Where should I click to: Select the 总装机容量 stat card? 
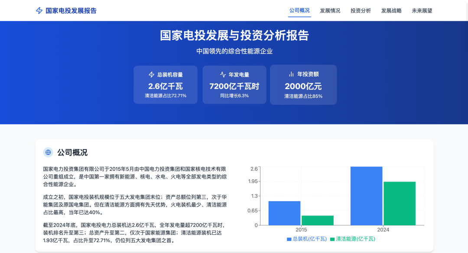[166, 85]
